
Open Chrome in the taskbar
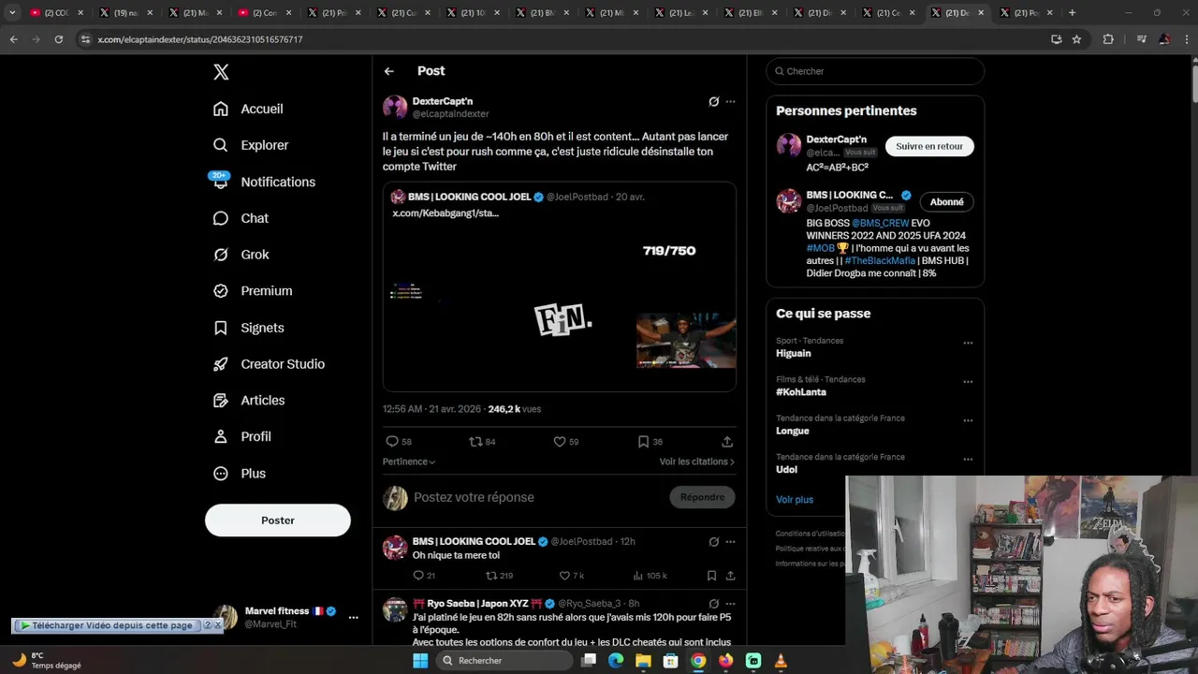point(698,661)
